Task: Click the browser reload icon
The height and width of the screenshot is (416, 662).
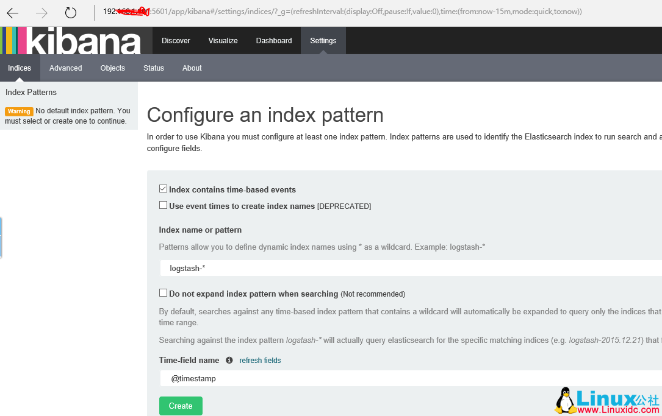Action: [70, 12]
